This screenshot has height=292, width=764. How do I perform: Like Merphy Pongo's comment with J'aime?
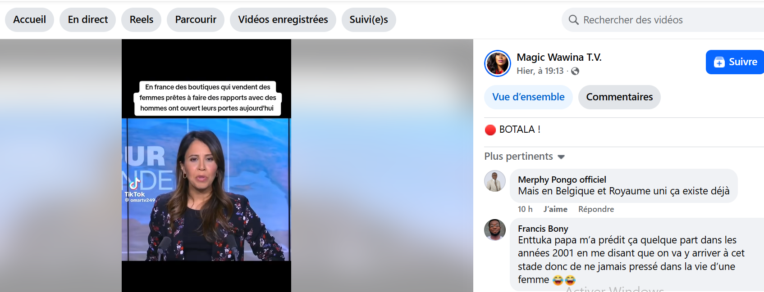pos(555,209)
